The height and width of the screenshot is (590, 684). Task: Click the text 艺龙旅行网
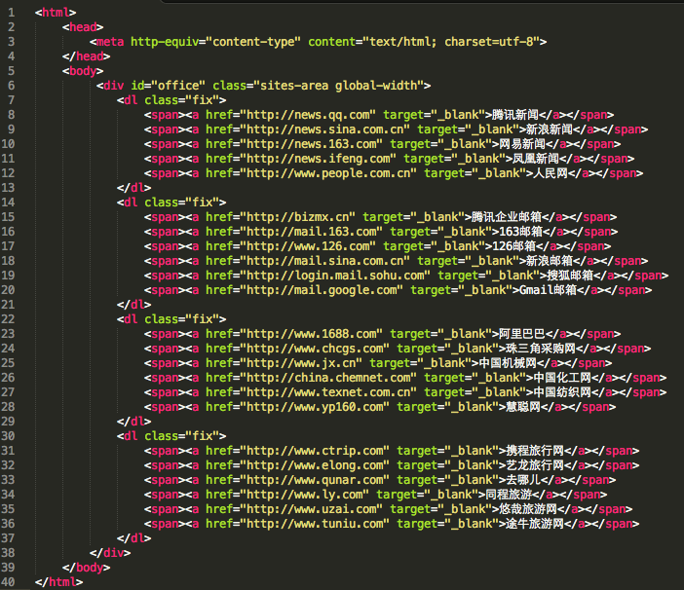(535, 465)
